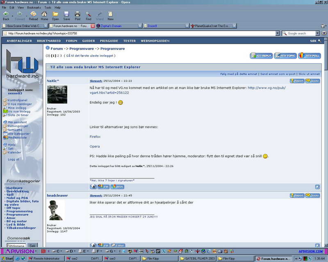Click the Domenesøk text field
The height and width of the screenshot is (262, 328).
16,246
